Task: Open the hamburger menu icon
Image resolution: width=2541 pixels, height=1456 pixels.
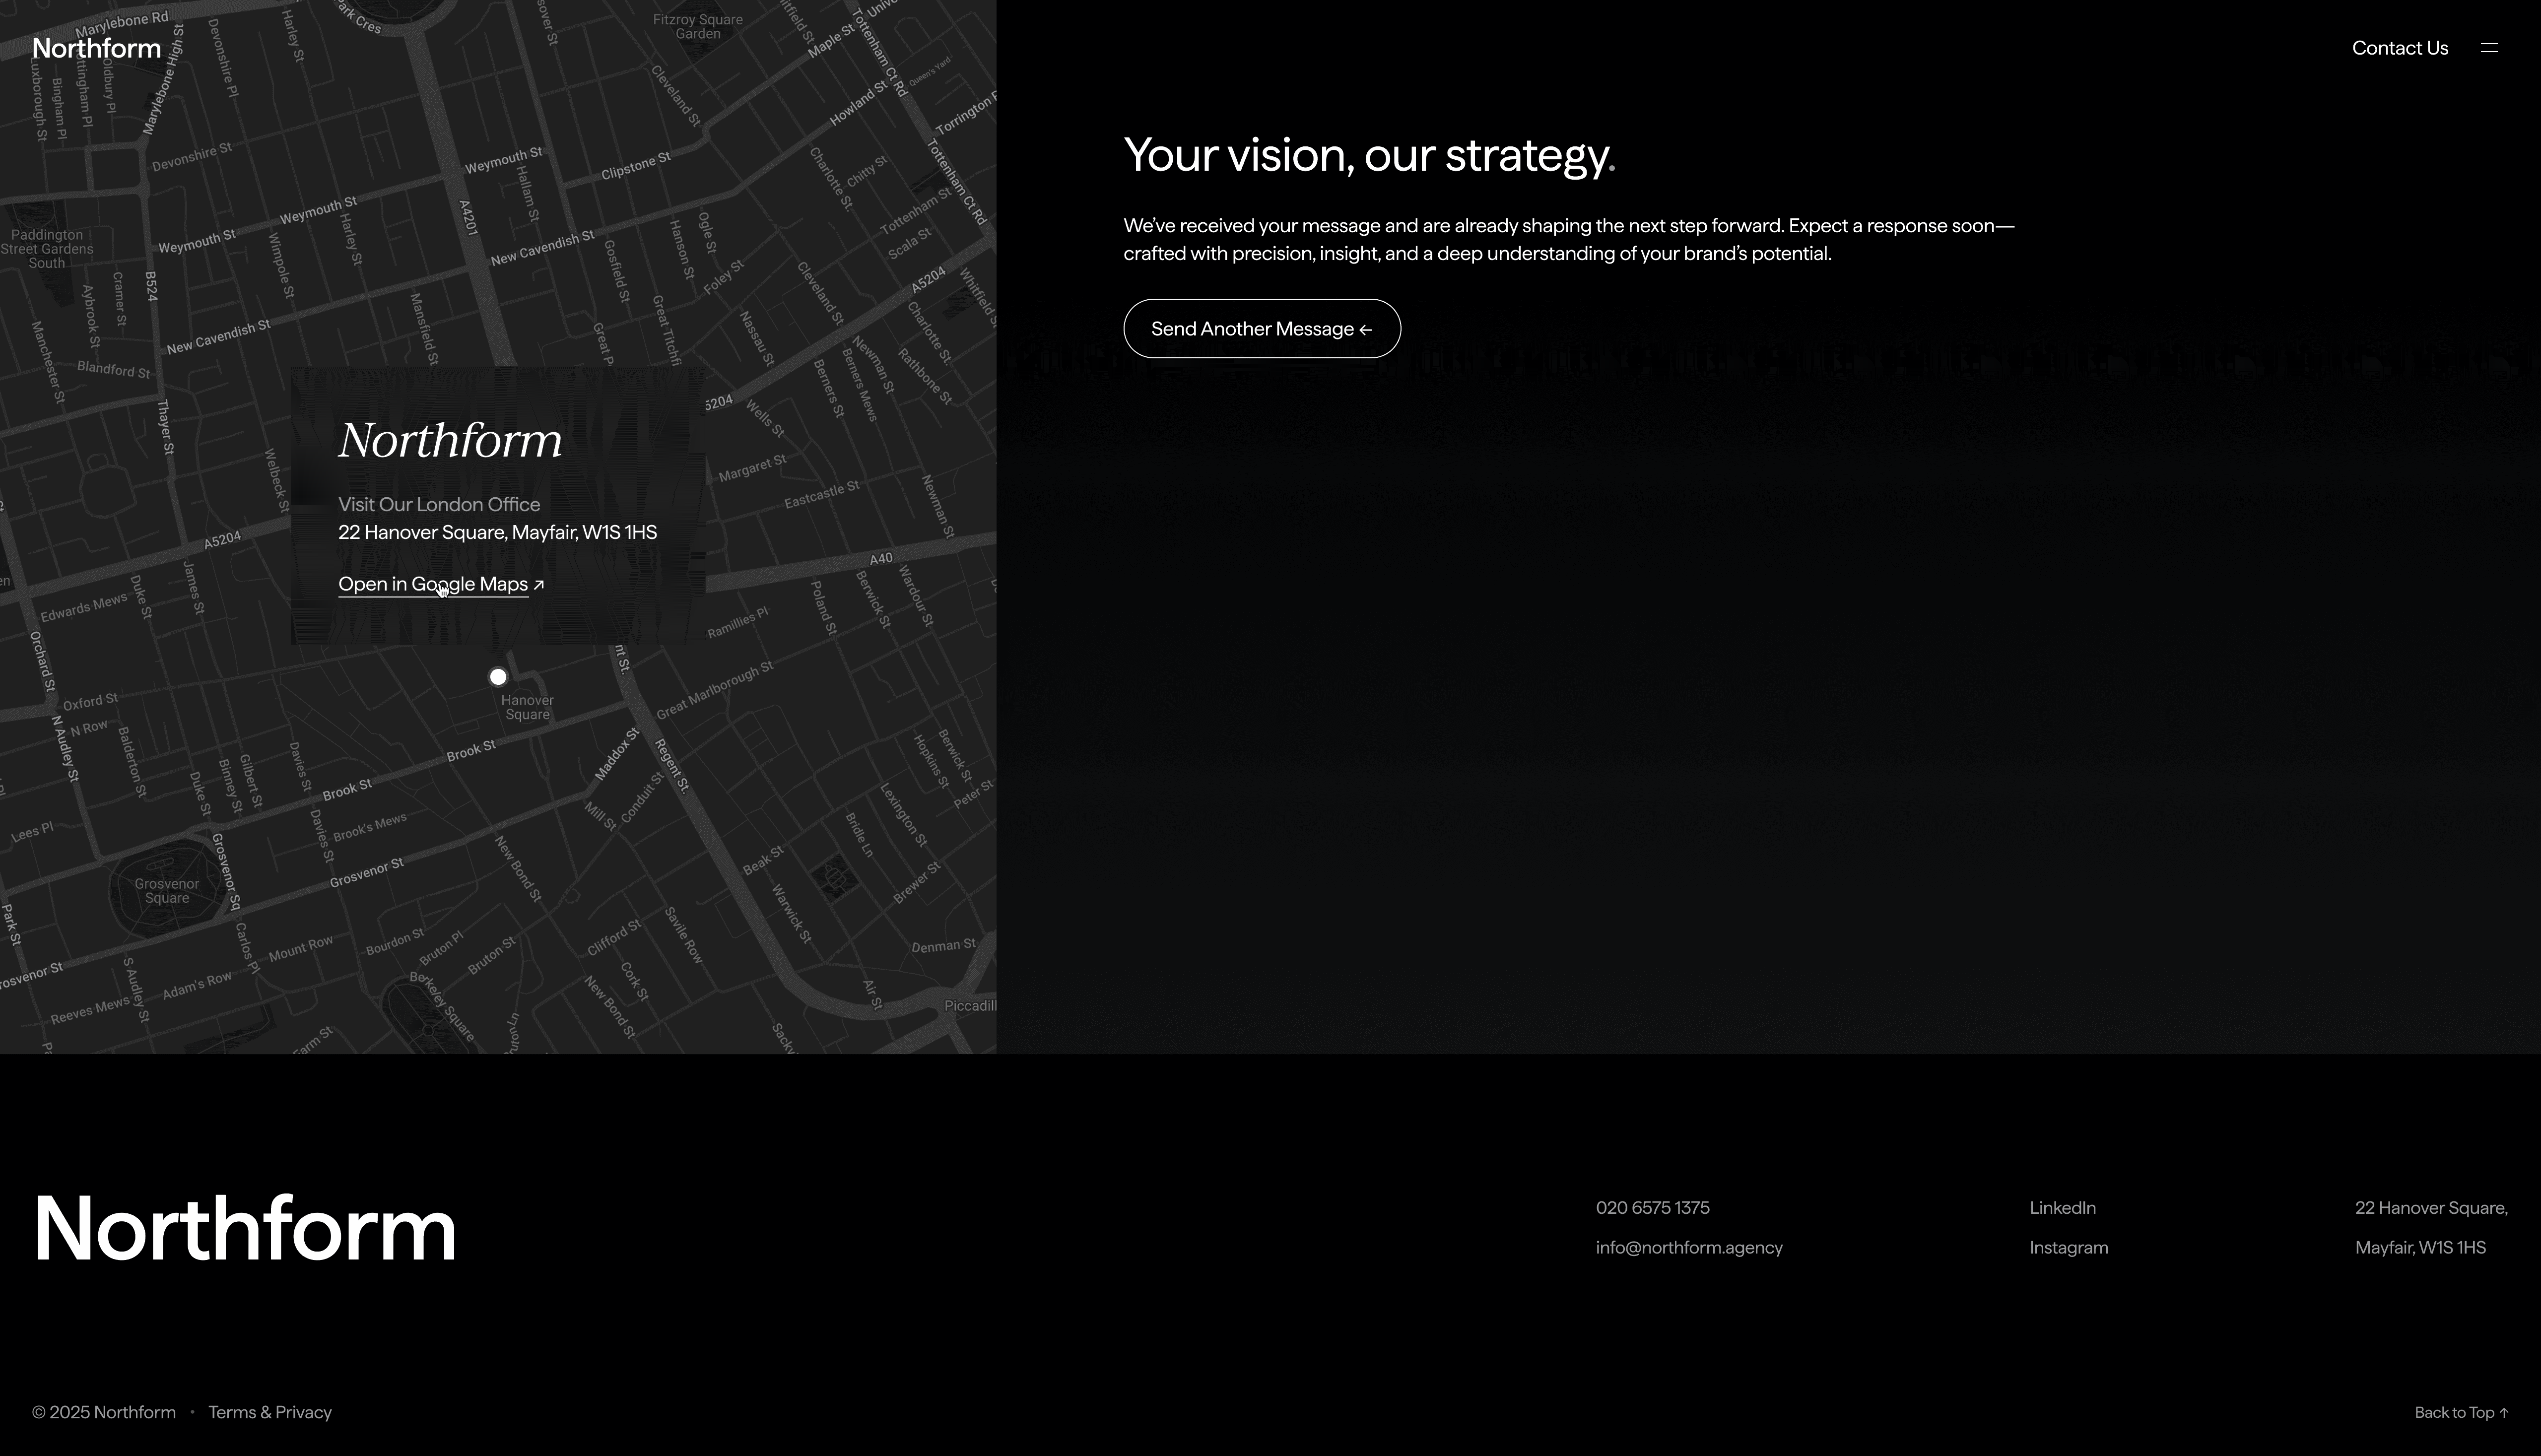Action: pyautogui.click(x=2488, y=48)
